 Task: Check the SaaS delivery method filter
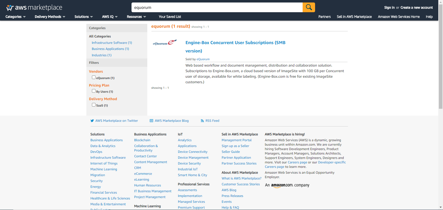click(94, 105)
